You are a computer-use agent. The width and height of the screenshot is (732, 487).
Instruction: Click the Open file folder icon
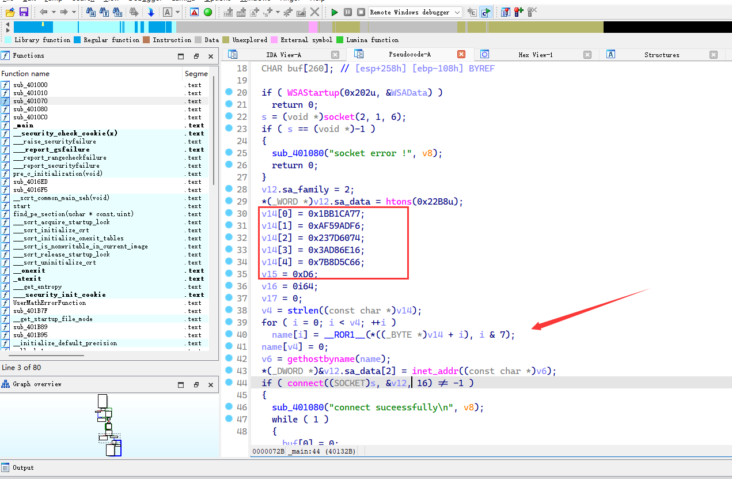point(10,12)
